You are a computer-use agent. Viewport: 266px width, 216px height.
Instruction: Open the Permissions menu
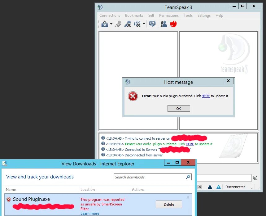click(x=169, y=16)
